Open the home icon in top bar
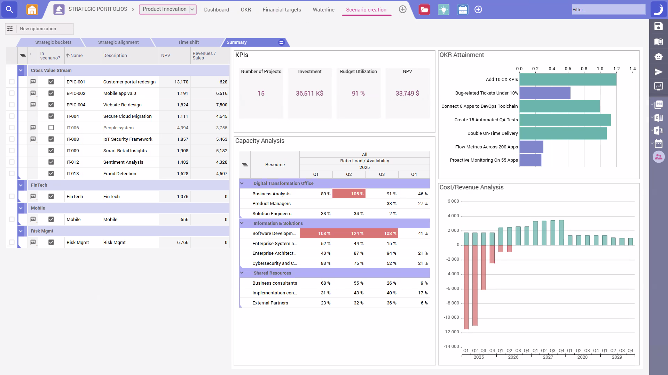The image size is (668, 375). 32,9
